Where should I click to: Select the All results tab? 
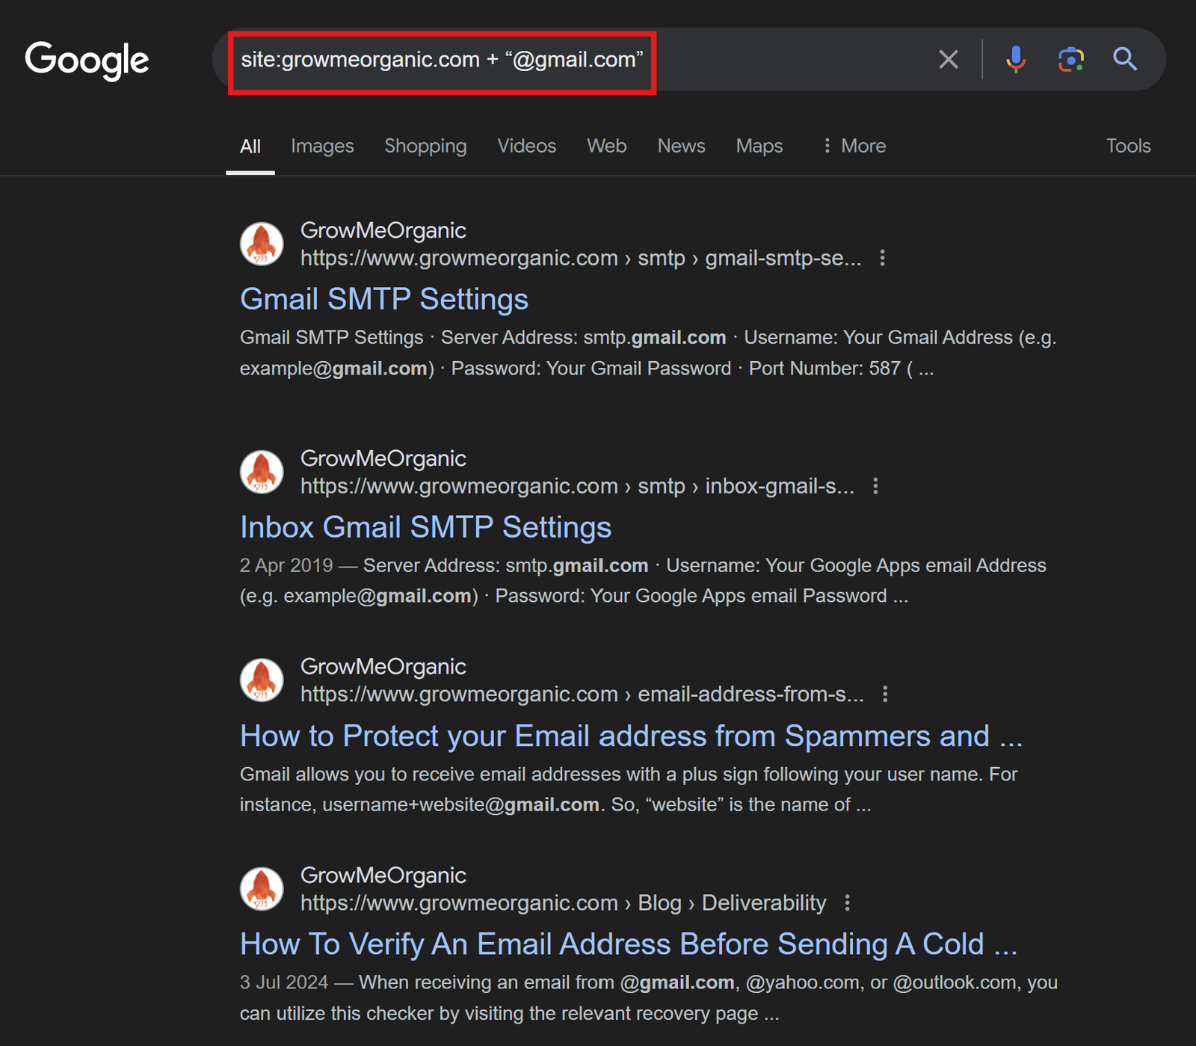250,146
